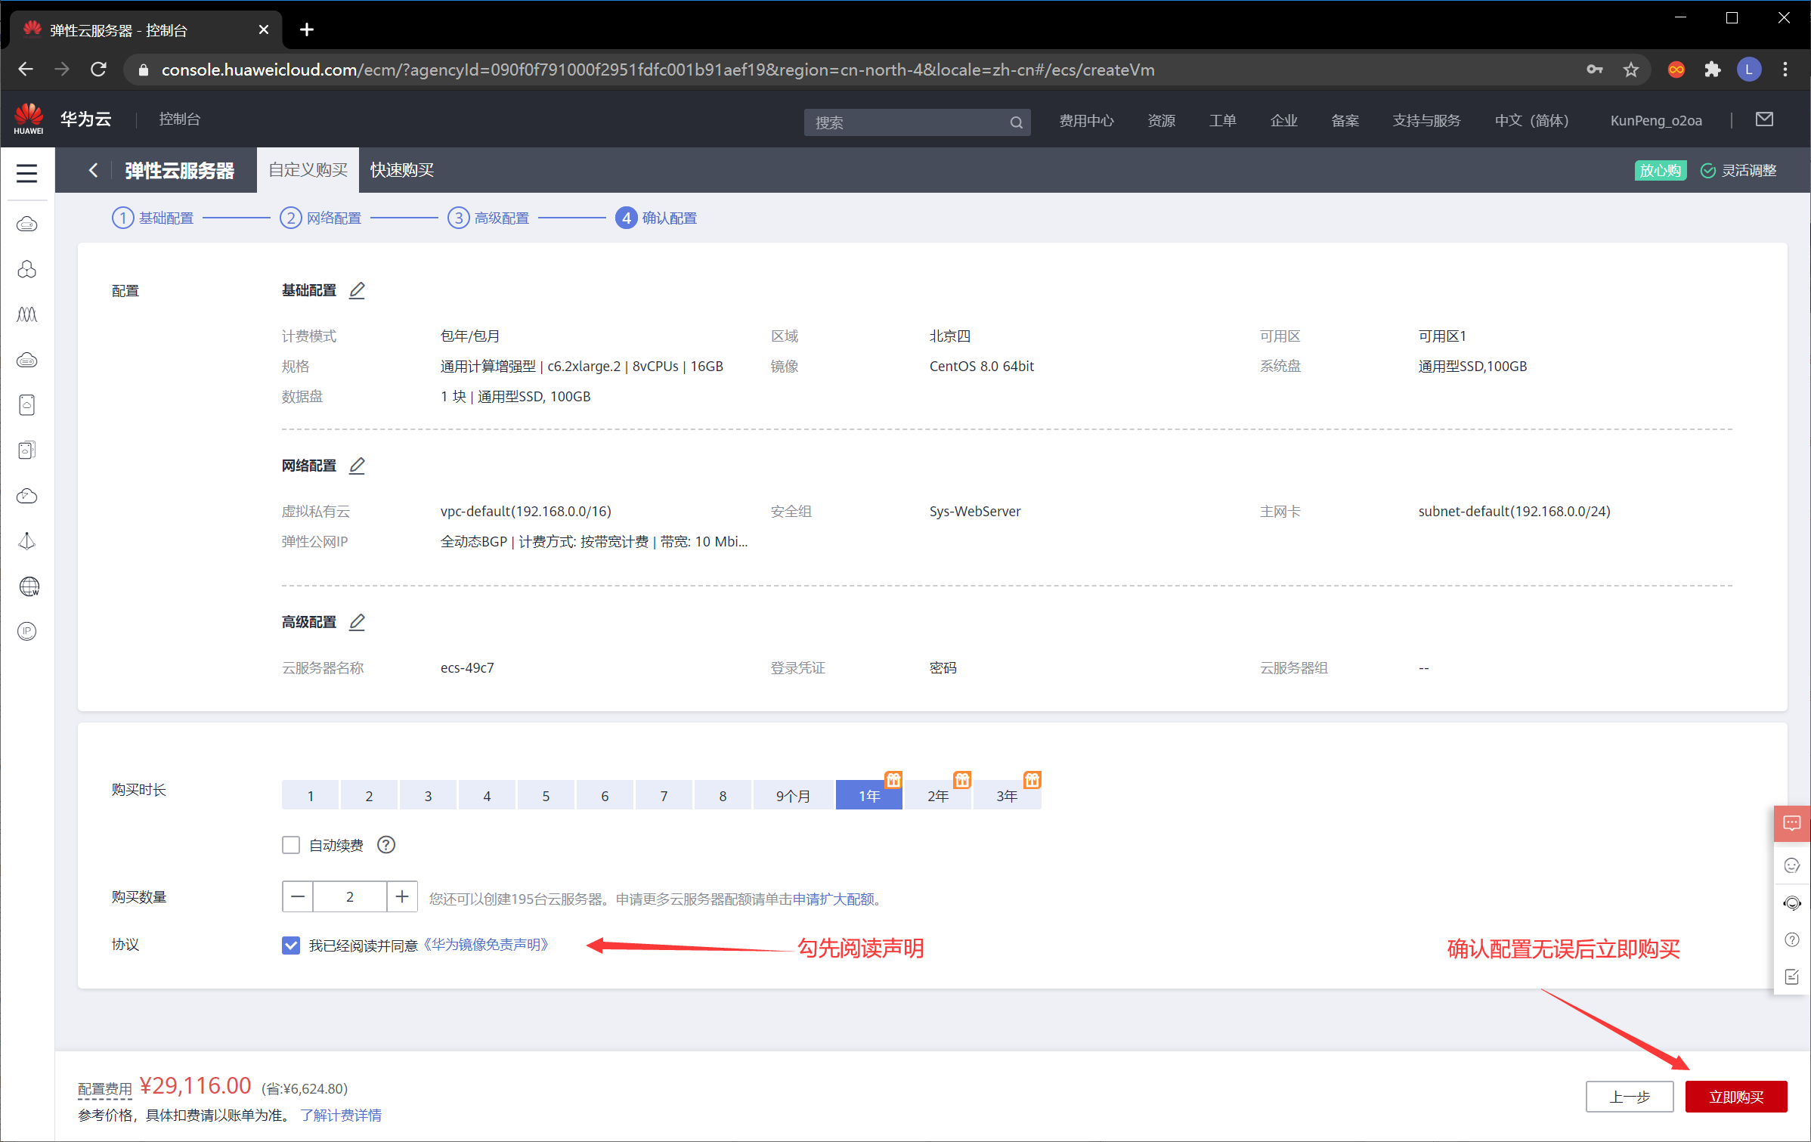Click the Huawei Cloud logo

(29, 119)
